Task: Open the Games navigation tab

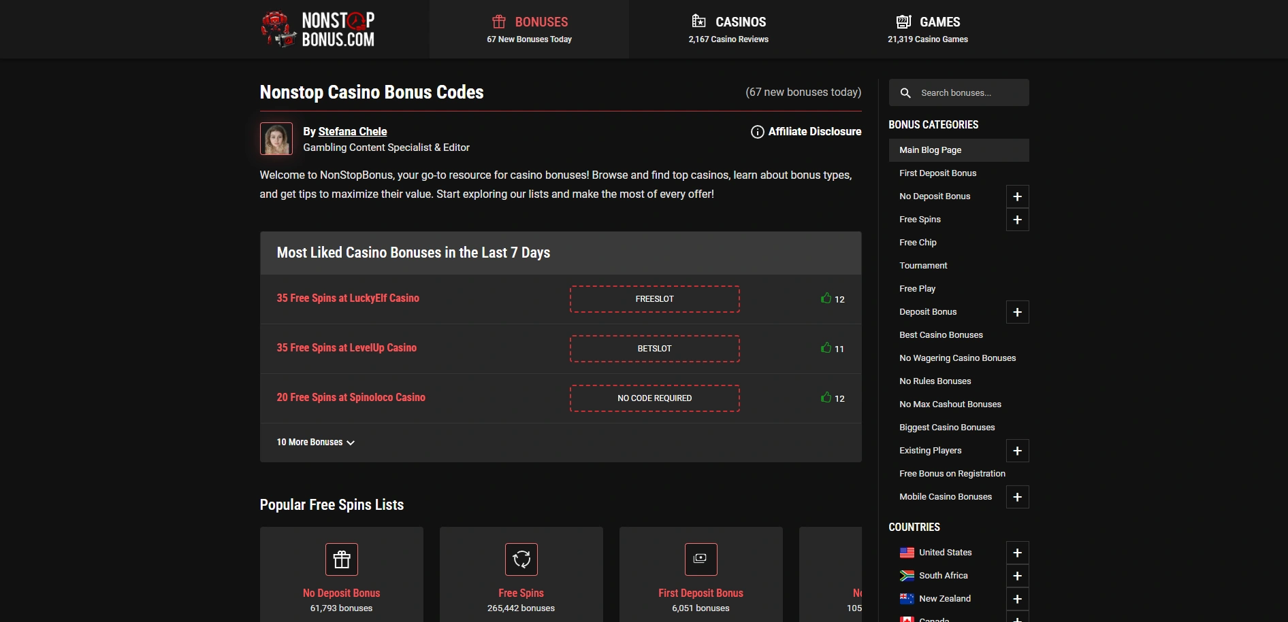Action: (927, 29)
